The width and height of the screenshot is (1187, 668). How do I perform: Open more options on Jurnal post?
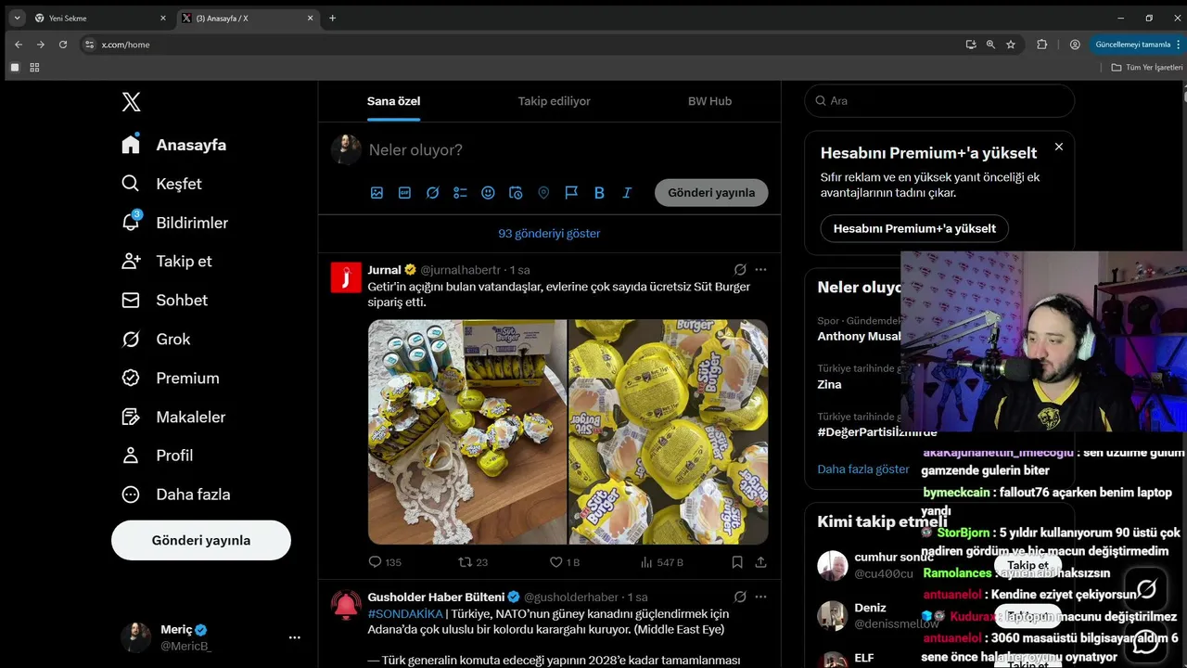760,270
